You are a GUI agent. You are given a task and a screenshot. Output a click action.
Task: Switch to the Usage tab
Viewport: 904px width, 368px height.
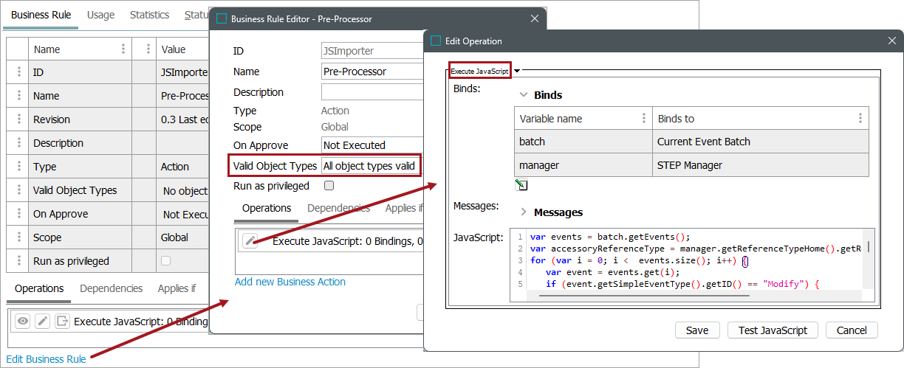click(100, 15)
